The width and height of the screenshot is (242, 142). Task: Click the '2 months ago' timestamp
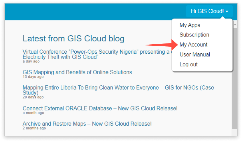[x=34, y=128]
